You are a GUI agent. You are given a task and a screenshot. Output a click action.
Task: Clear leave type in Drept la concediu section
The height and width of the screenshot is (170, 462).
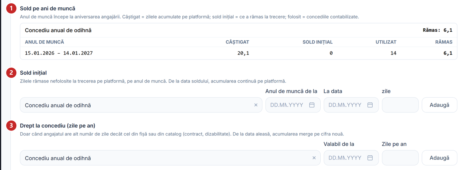[314, 158]
